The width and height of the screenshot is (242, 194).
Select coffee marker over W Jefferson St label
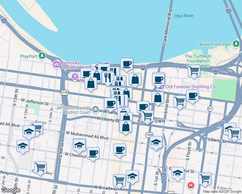(x=111, y=104)
